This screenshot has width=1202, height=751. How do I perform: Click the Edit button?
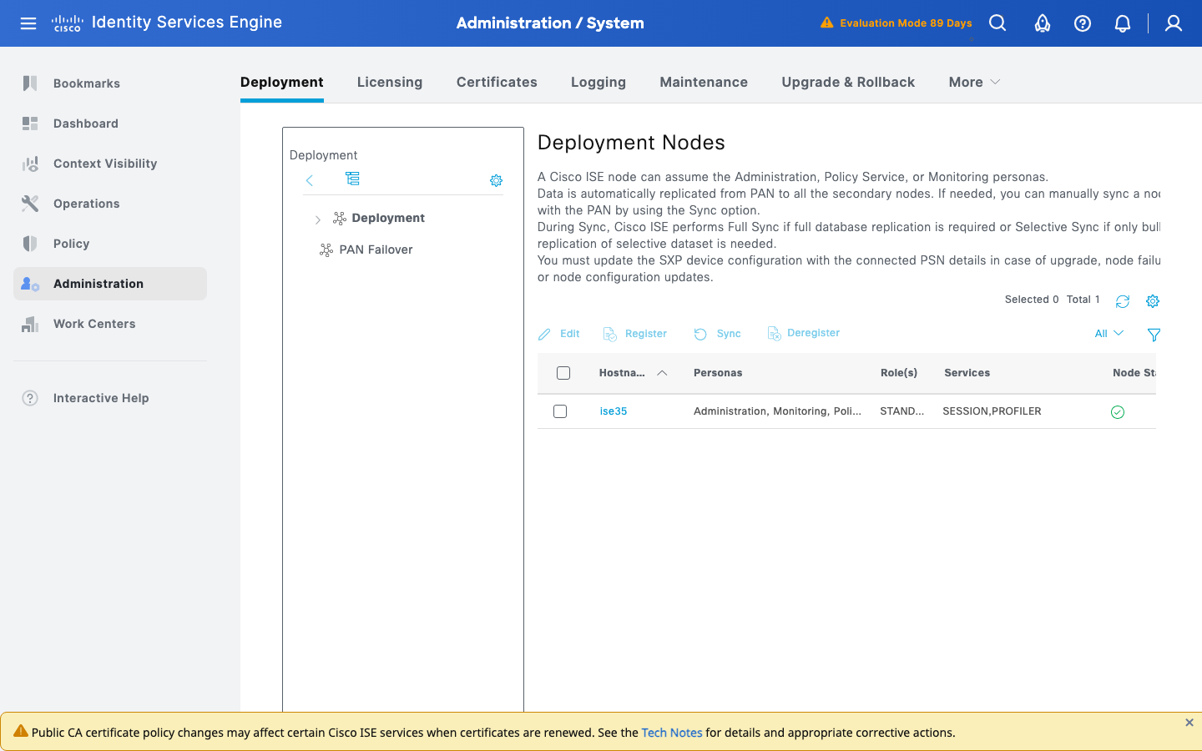(x=559, y=334)
